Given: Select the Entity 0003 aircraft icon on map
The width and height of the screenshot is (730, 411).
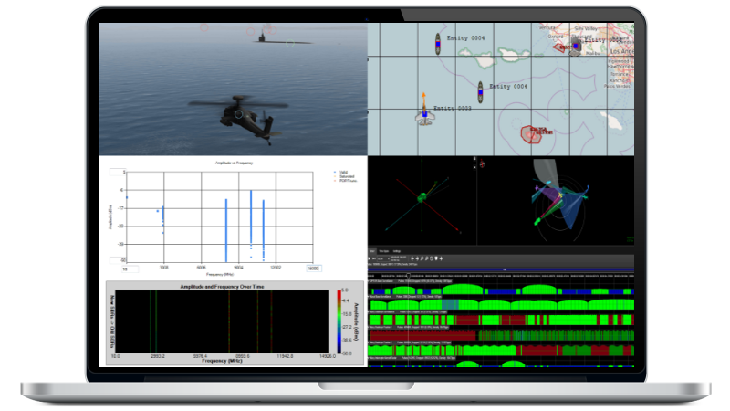Looking at the screenshot, I should click(423, 114).
